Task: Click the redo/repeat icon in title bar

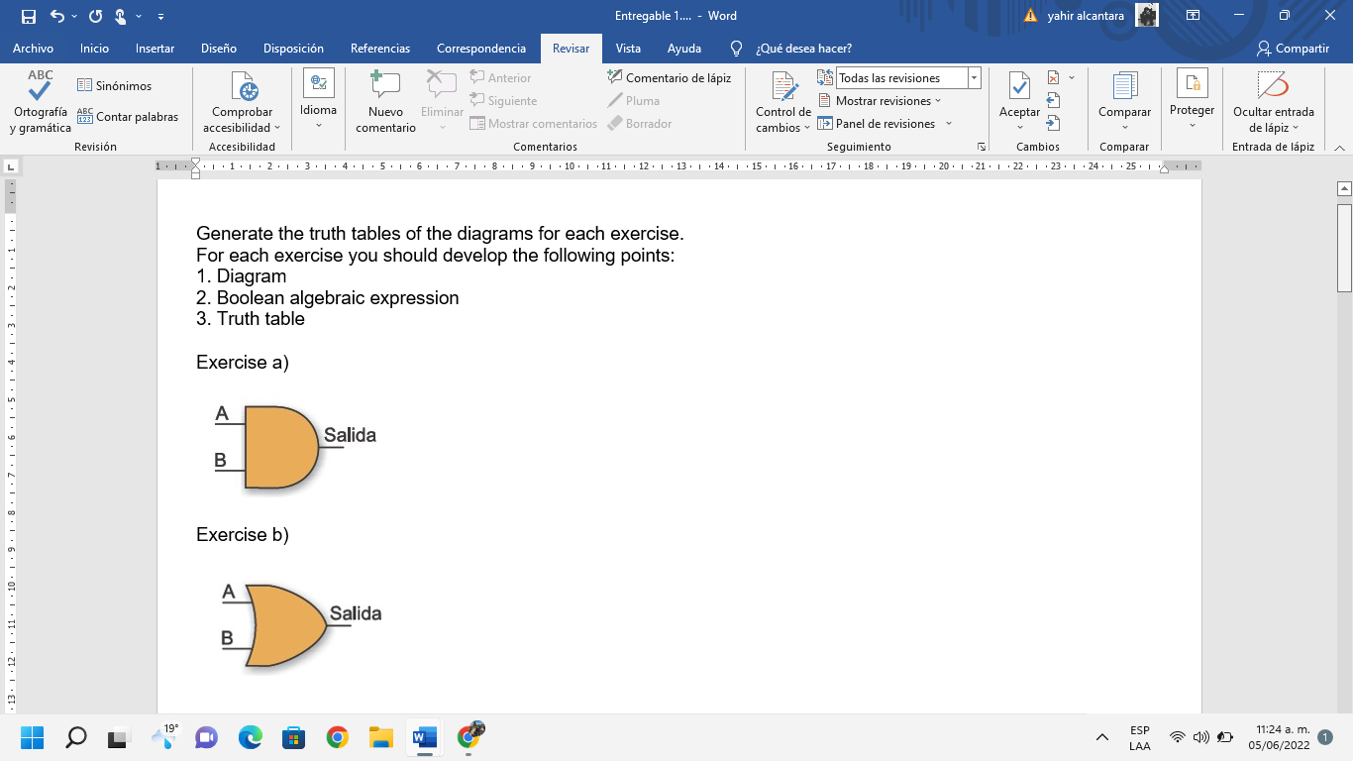Action: (95, 16)
